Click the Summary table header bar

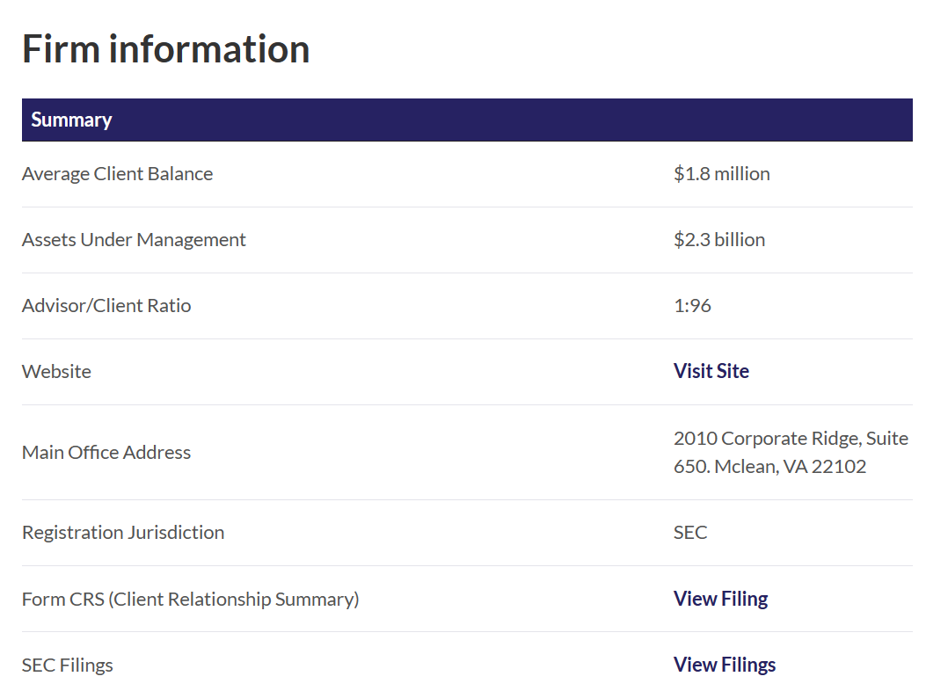tap(466, 120)
